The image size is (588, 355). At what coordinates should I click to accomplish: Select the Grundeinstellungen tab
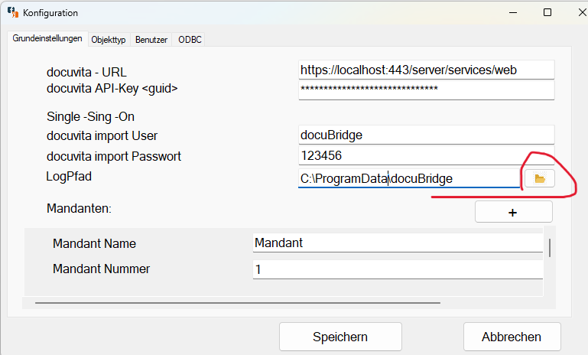coord(47,38)
